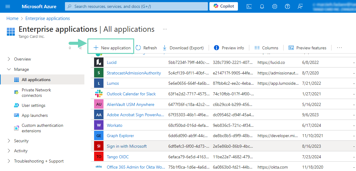Image resolution: width=356 pixels, height=171 pixels.
Task: Click the okta logo icon
Action: point(99,167)
